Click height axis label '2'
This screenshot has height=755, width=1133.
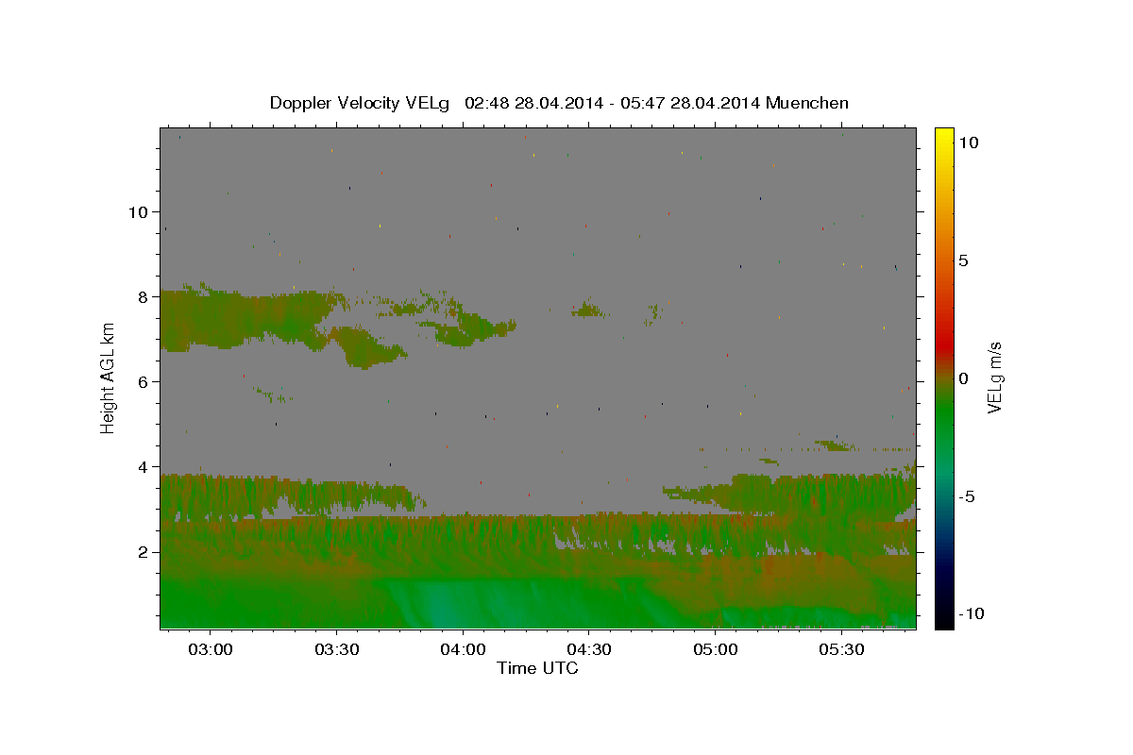click(144, 551)
